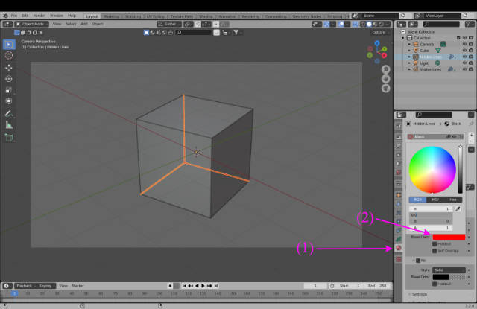
Task: Select RGB mode in color picker
Action: coord(417,200)
